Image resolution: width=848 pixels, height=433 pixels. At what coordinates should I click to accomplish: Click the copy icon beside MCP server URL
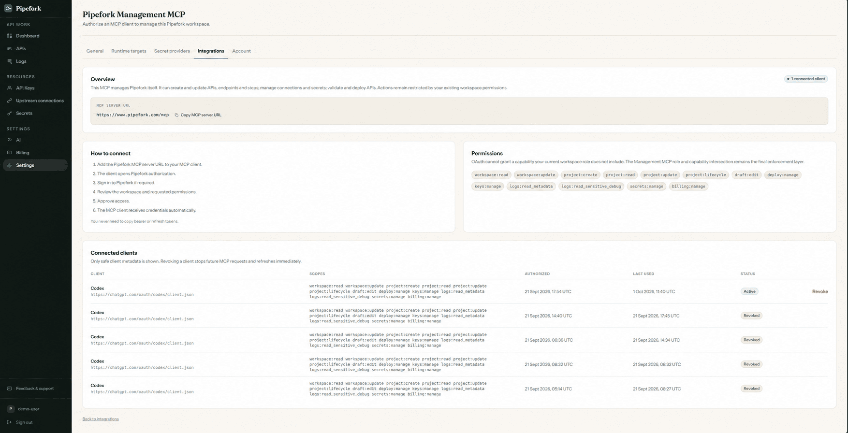[176, 115]
